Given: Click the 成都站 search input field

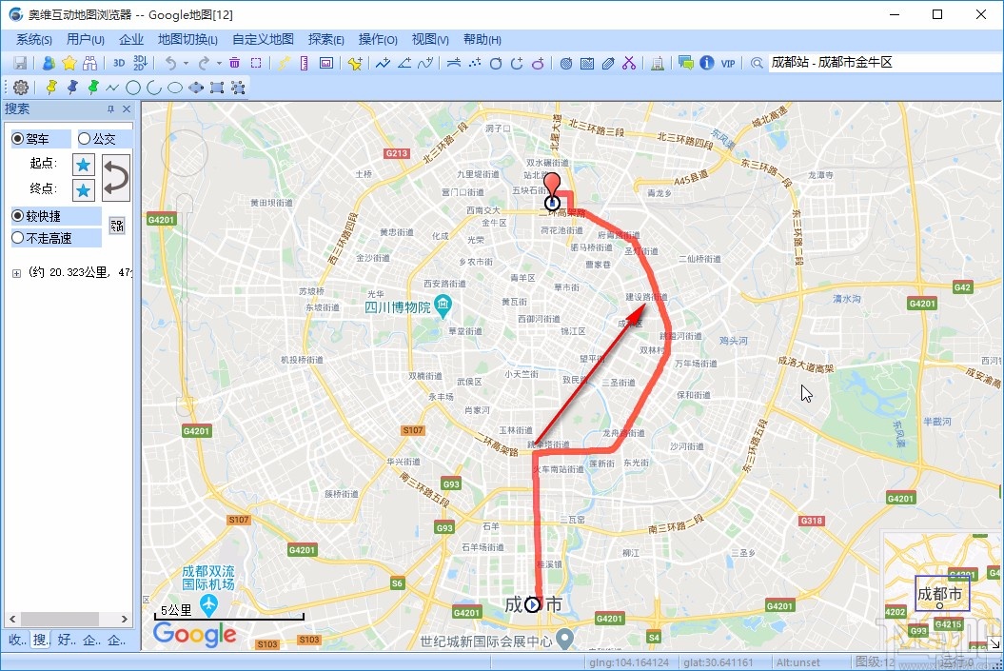Looking at the screenshot, I should coord(886,63).
